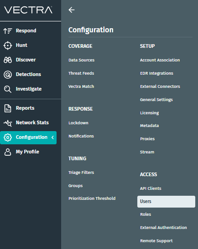This screenshot has width=198, height=249.
Task: Open Threat Feeds page
Action: click(x=81, y=73)
